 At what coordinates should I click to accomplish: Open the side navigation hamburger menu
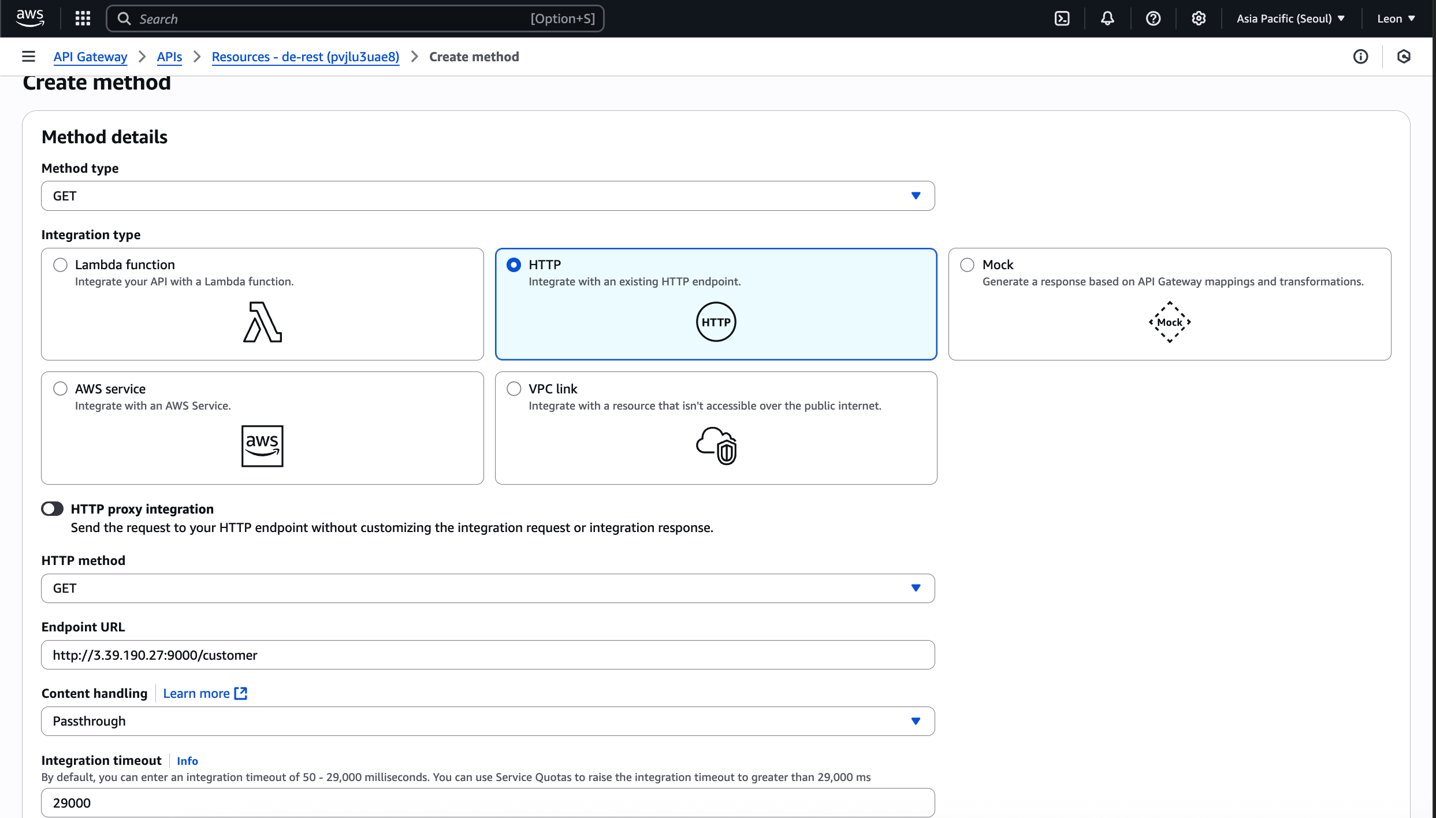[28, 57]
